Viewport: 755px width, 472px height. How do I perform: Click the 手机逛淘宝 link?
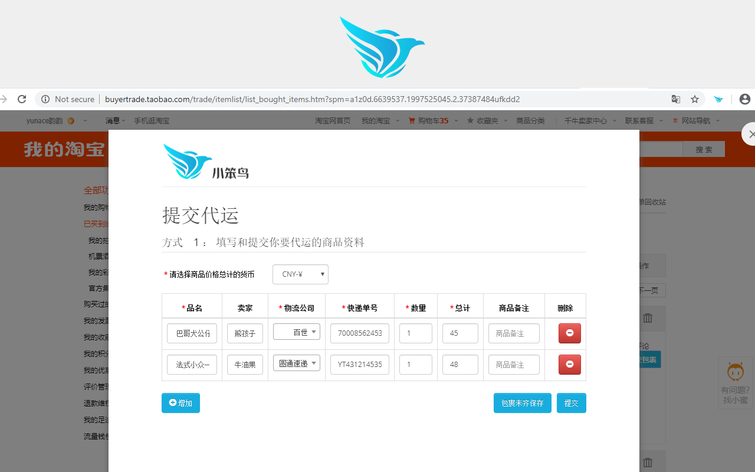152,120
